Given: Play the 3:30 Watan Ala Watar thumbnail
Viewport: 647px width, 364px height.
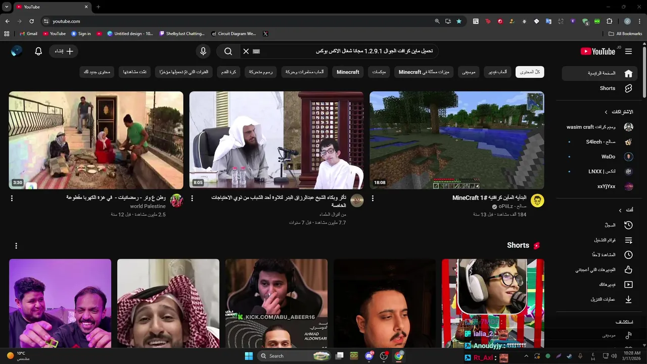Looking at the screenshot, I should click(96, 140).
